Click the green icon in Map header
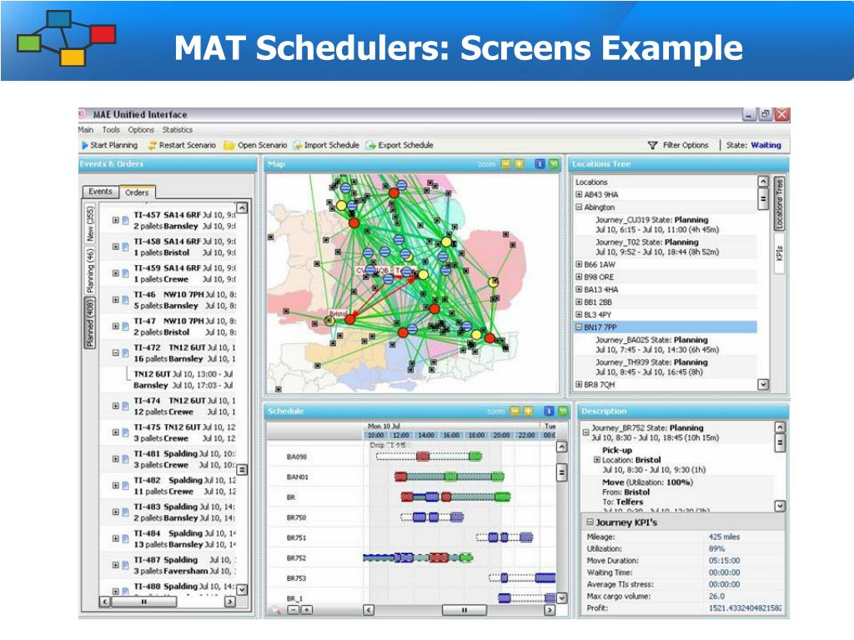Viewport: 854px width, 640px height. (x=554, y=164)
